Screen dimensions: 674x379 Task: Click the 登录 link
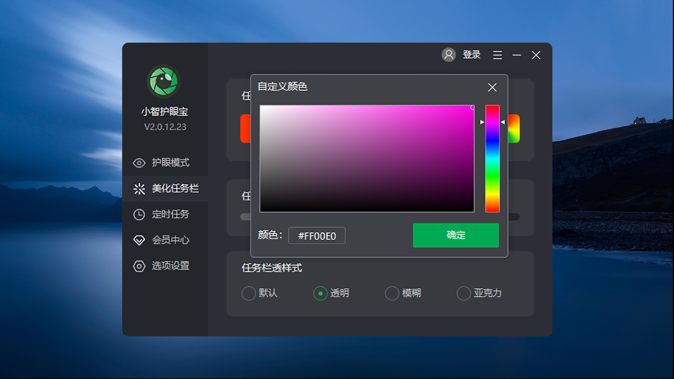tap(472, 55)
